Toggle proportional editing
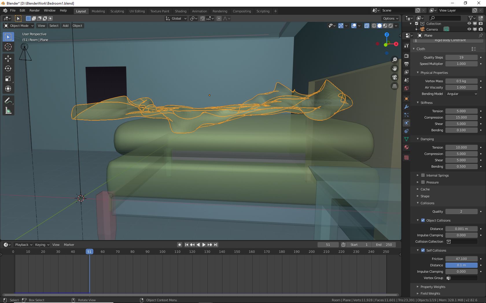Viewport: 486px width, 303px height. [x=219, y=18]
